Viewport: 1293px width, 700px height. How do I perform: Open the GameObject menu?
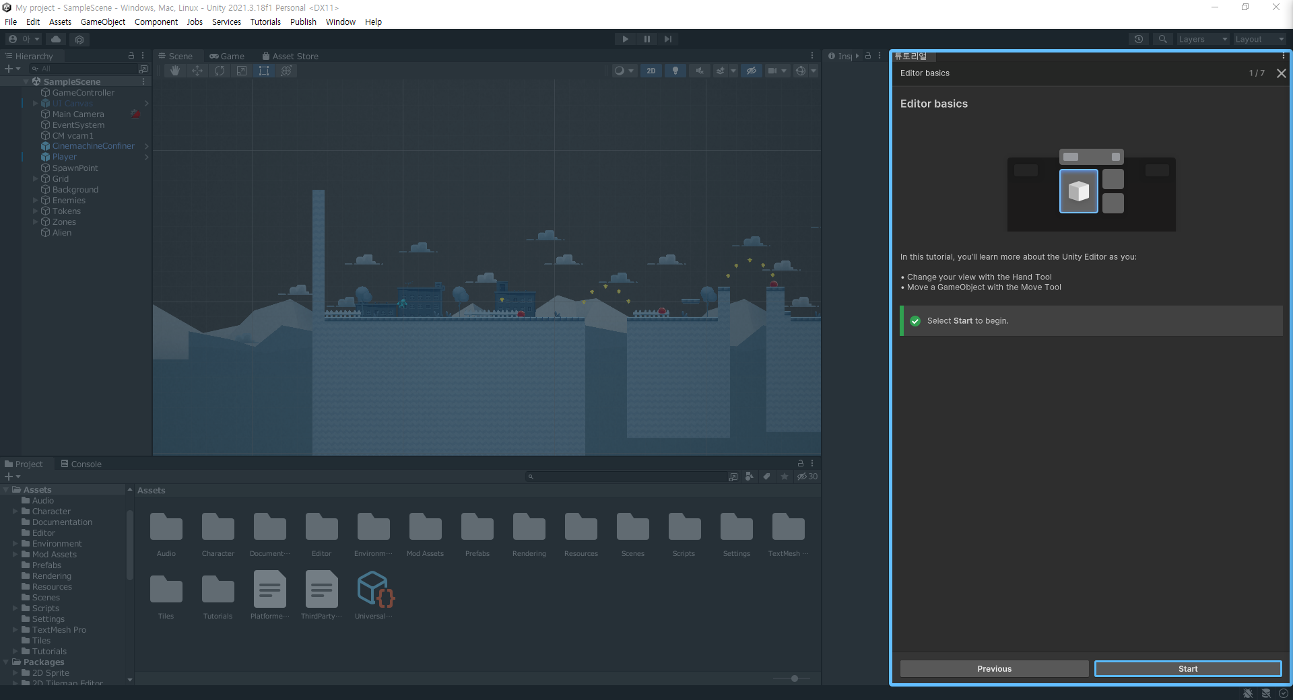[103, 22]
